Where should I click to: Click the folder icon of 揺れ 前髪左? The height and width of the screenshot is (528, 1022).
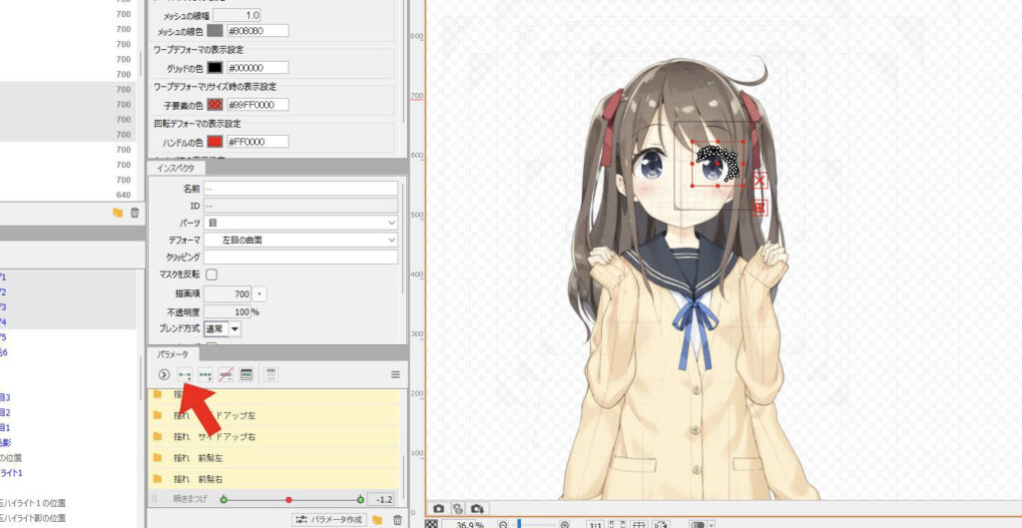pyautogui.click(x=157, y=457)
